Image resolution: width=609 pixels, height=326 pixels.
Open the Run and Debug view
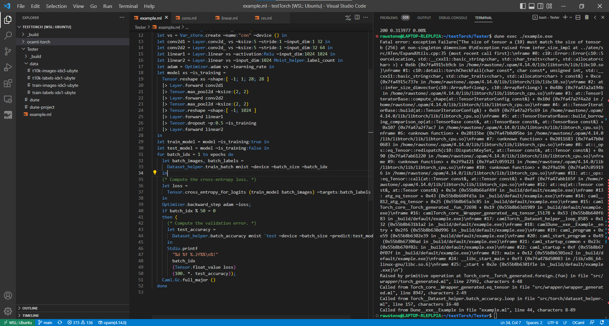(x=8, y=67)
